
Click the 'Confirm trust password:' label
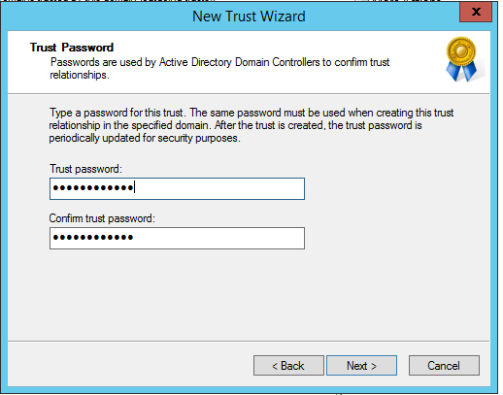tap(102, 218)
